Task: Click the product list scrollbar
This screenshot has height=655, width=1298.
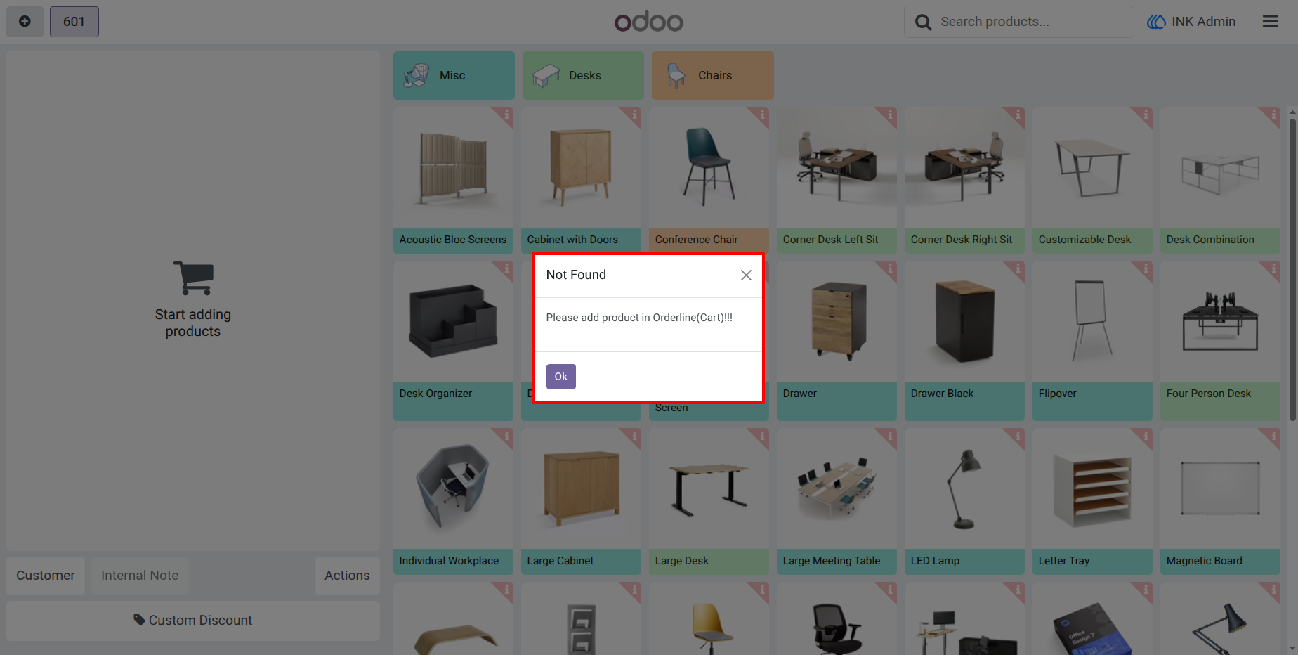Action: click(1292, 270)
